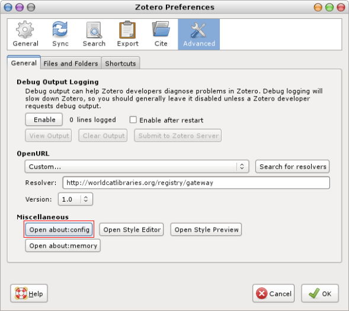
Task: Click the Clear Output button
Action: click(x=103, y=135)
